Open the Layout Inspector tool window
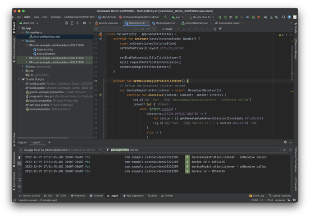 [280, 195]
